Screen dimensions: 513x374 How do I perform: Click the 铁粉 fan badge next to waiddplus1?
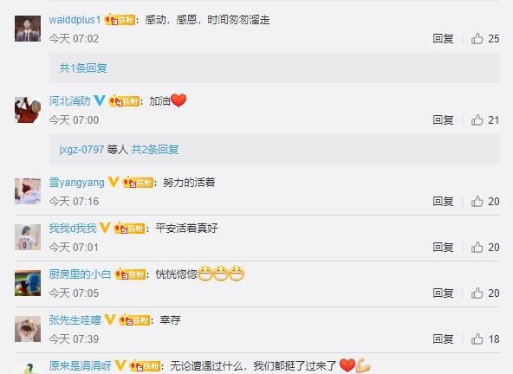coord(120,20)
